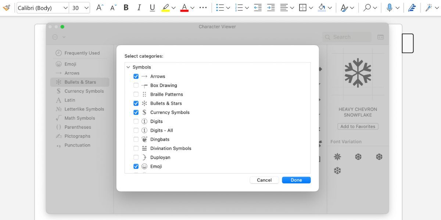Click the Format Painter icon

(6, 7)
